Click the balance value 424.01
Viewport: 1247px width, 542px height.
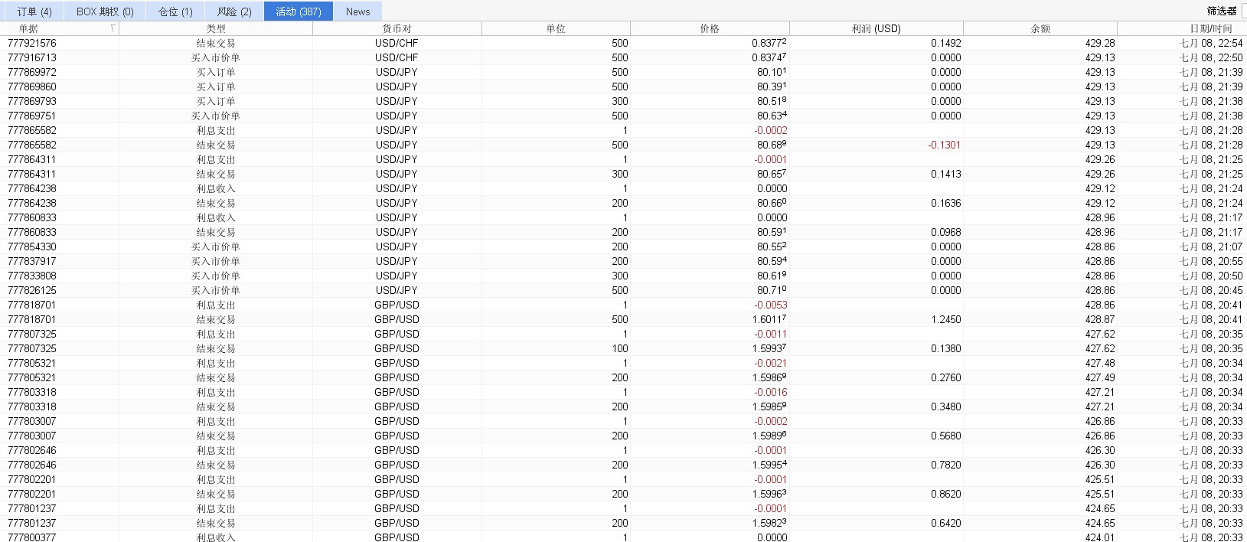1100,537
